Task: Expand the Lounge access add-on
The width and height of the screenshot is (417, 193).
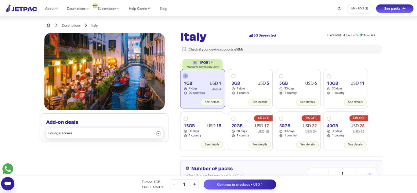Action: click(158, 133)
